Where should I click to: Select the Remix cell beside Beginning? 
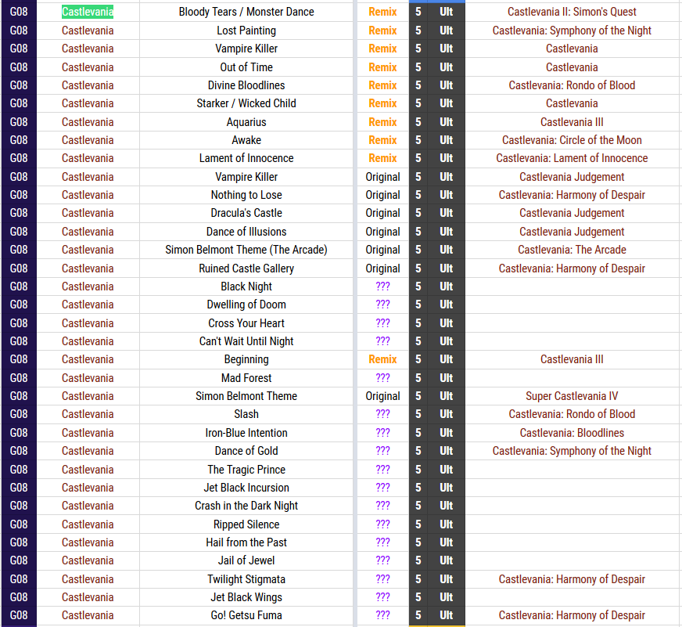[x=382, y=359]
